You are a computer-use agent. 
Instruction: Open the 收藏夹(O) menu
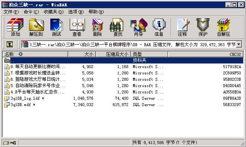tap(54, 12)
